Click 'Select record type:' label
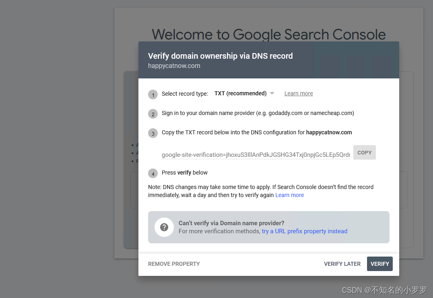The image size is (433, 298). pos(185,94)
